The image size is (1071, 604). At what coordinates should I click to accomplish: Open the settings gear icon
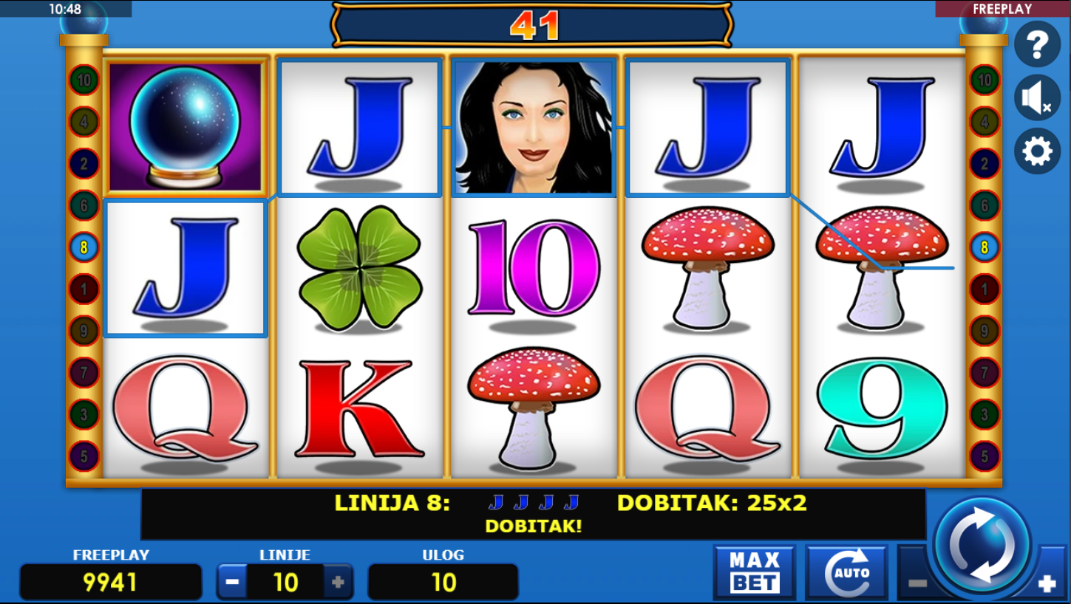point(1037,151)
